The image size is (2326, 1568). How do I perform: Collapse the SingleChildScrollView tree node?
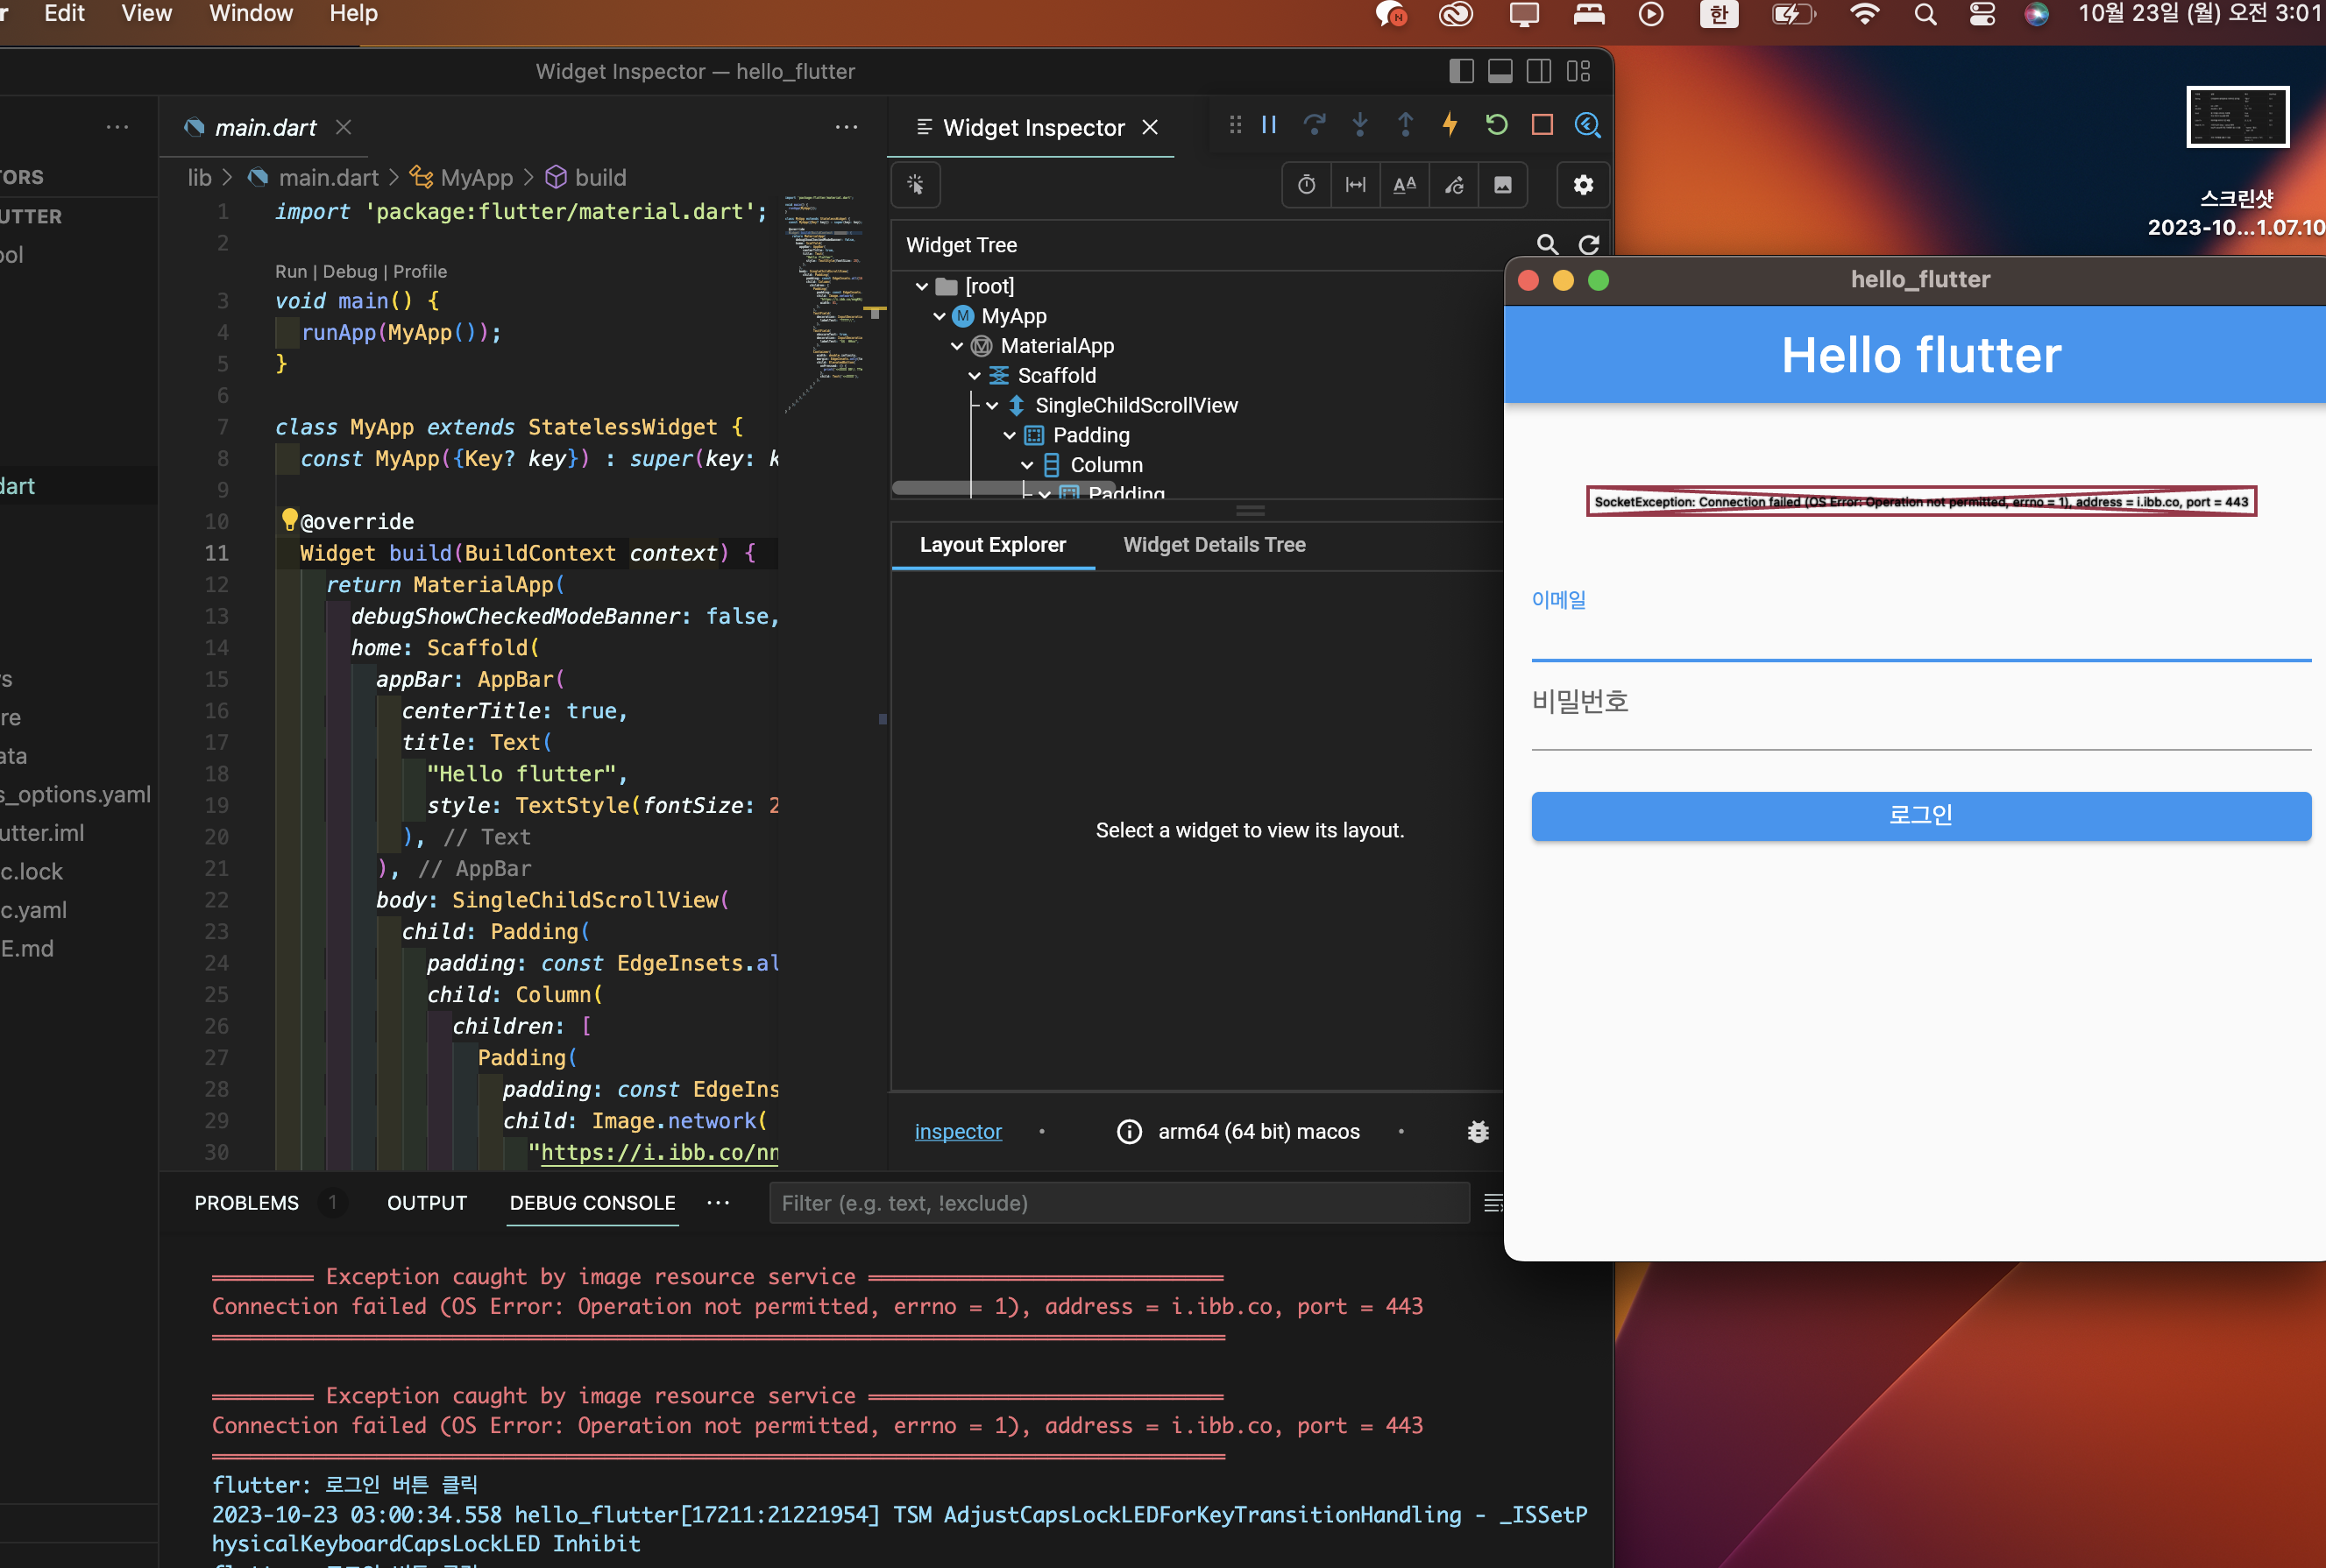coord(992,406)
